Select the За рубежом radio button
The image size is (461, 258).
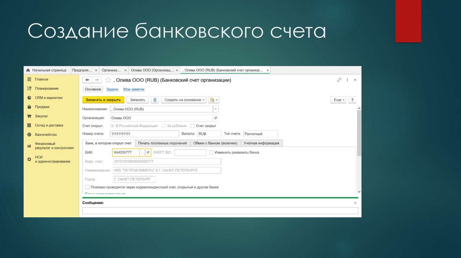(163, 126)
